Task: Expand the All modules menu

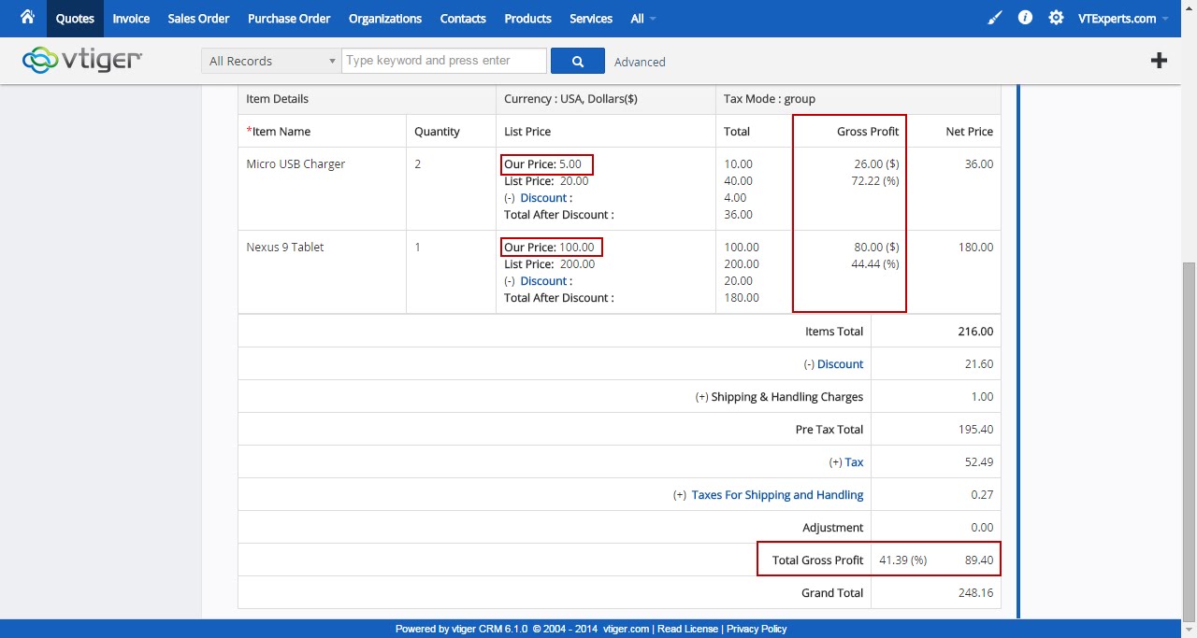Action: tap(642, 19)
